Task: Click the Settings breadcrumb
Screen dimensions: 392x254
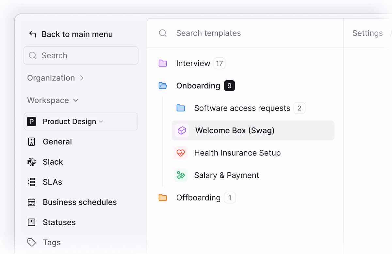Action: (x=367, y=33)
